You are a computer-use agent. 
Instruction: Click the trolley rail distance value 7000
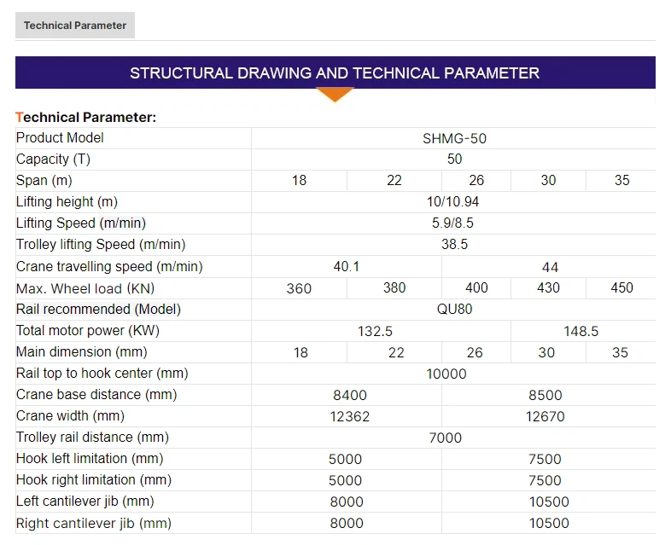click(x=444, y=438)
